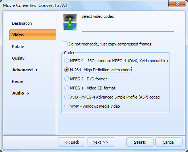This screenshot has width=188, height=152.
Task: Select XviD MPEG-4 ASP codec
Action: (x=66, y=97)
